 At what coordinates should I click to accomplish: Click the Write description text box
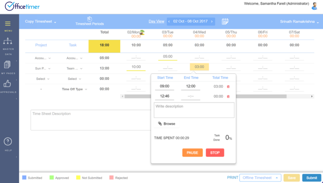click(194, 110)
